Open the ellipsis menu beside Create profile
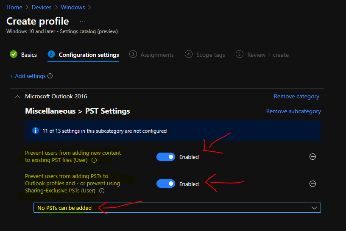This screenshot has width=346, height=231. (82, 21)
